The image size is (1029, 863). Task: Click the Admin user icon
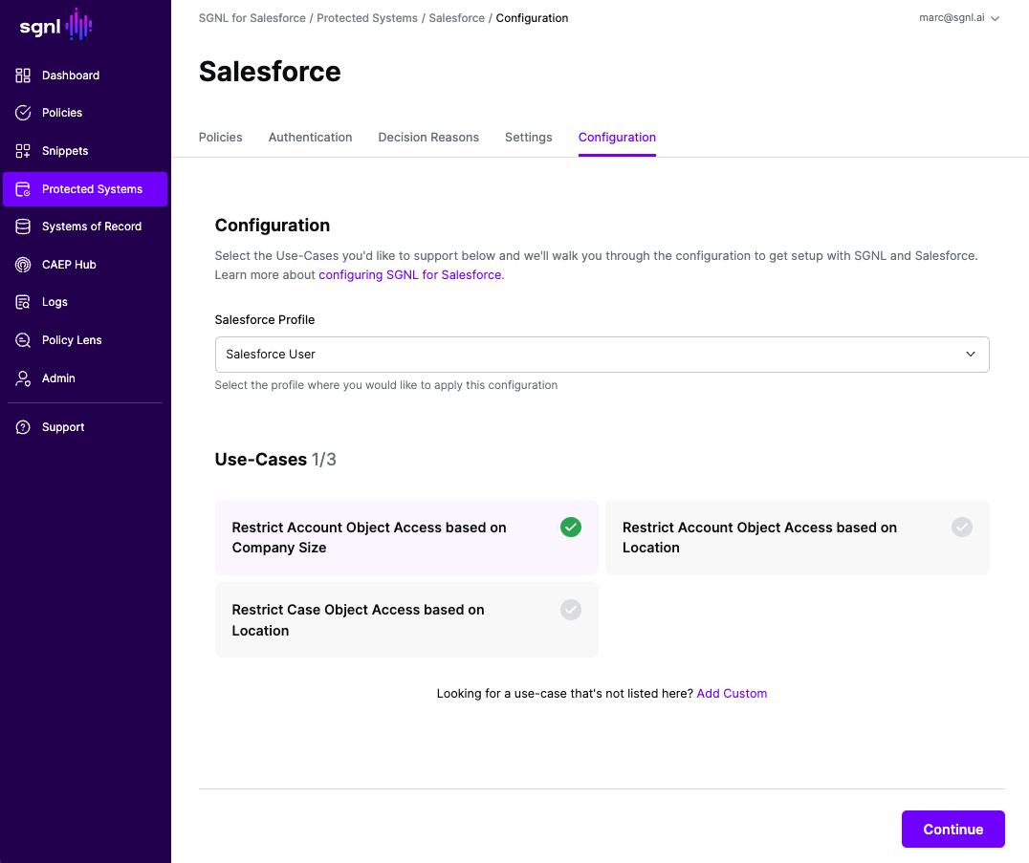coord(23,378)
